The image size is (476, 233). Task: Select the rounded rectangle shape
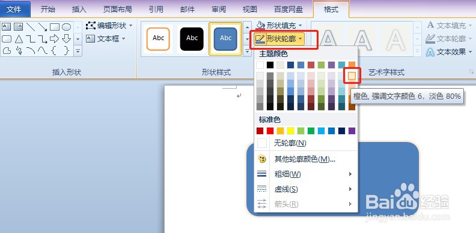pos(7,39)
